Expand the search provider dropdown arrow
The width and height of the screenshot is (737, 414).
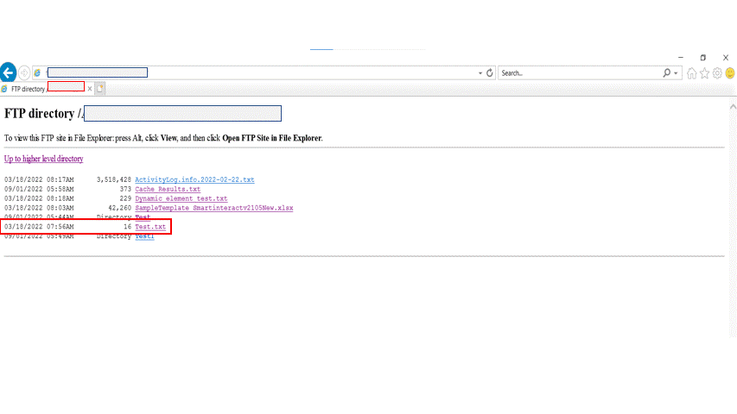click(x=676, y=73)
